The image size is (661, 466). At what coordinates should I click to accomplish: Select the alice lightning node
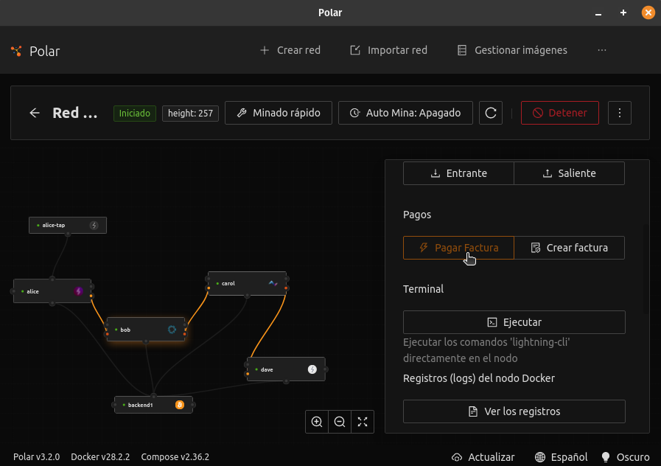coord(52,291)
